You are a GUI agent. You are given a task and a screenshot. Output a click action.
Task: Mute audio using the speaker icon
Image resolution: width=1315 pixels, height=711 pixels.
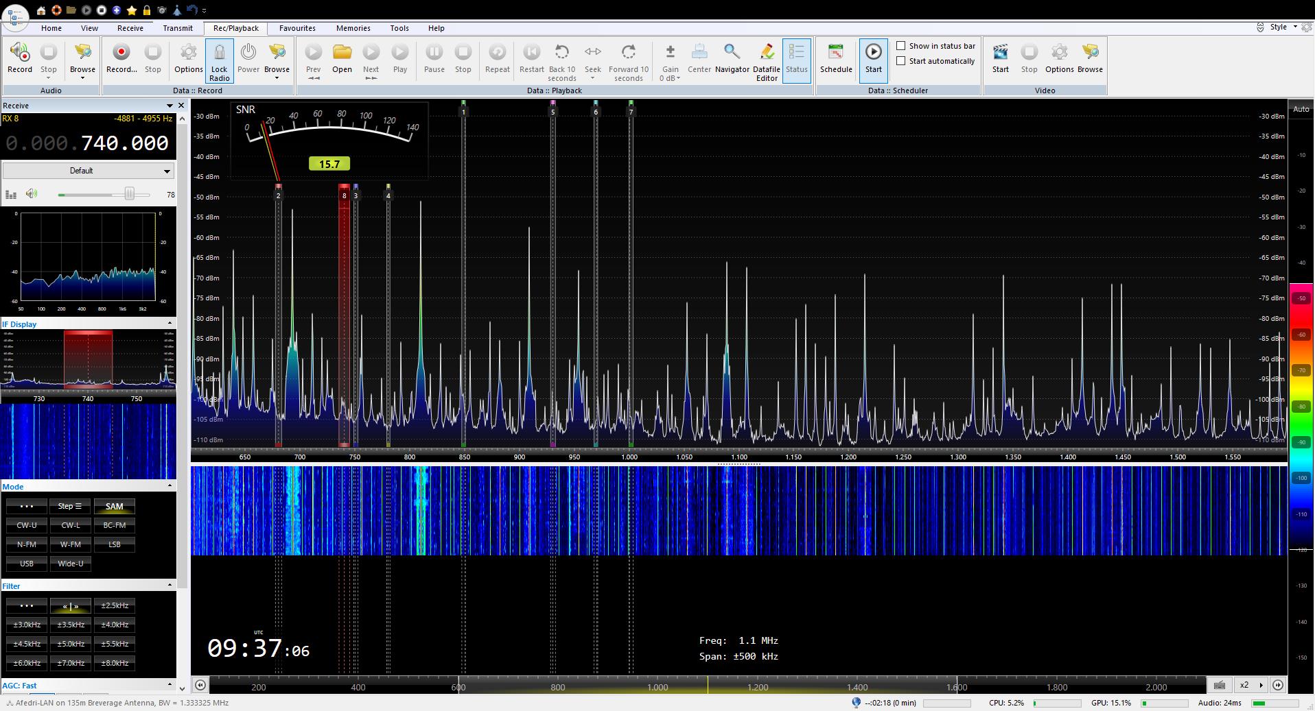coord(32,194)
